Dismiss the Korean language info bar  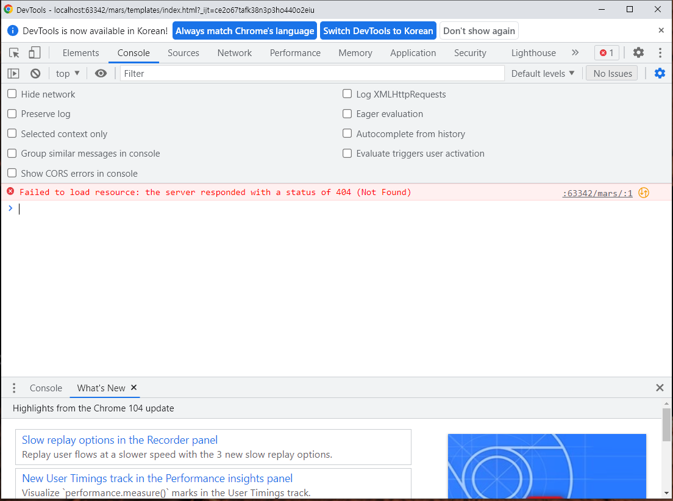click(661, 30)
